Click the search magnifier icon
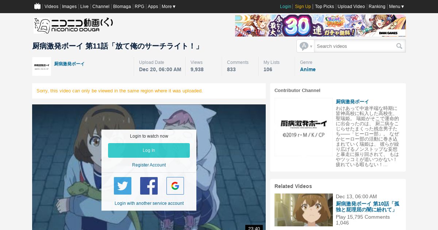This screenshot has width=438, height=230. coord(399,46)
